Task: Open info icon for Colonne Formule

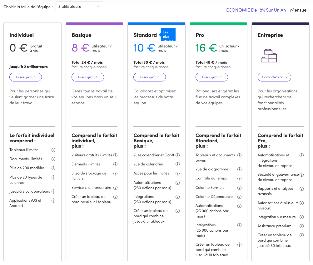Action: point(239,188)
